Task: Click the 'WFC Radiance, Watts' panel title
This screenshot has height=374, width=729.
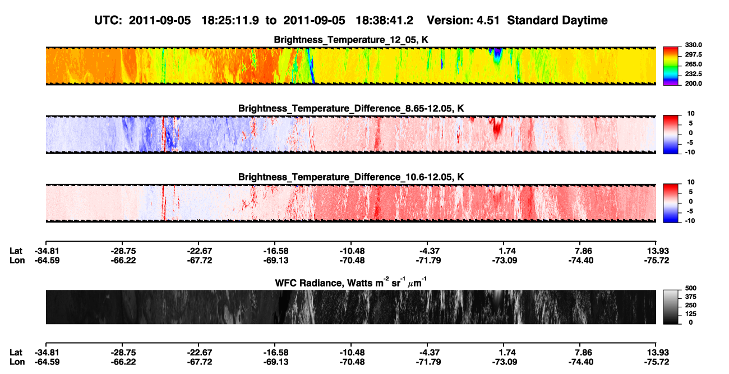Action: (x=351, y=283)
